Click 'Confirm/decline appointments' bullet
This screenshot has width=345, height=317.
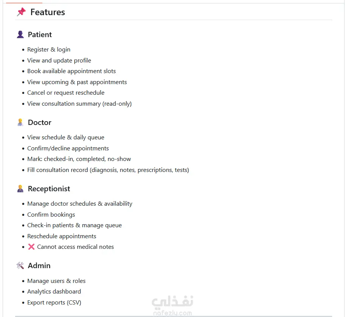point(68,148)
